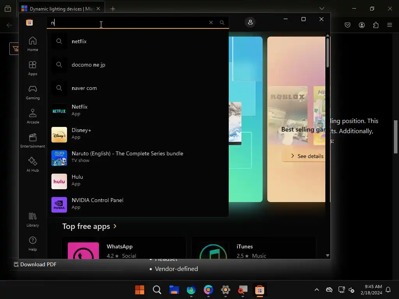Screen dimensions: 399x299
Task: Click Microsoft Store taskbar icon
Action: click(260, 290)
